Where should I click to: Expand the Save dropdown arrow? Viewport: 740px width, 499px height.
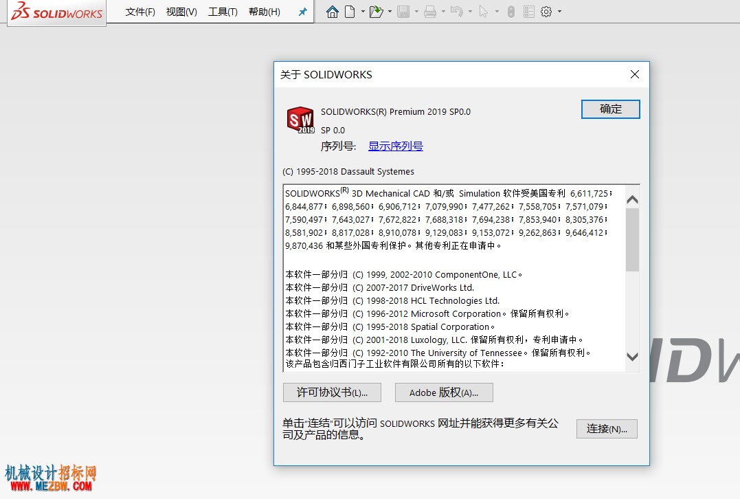coord(416,12)
